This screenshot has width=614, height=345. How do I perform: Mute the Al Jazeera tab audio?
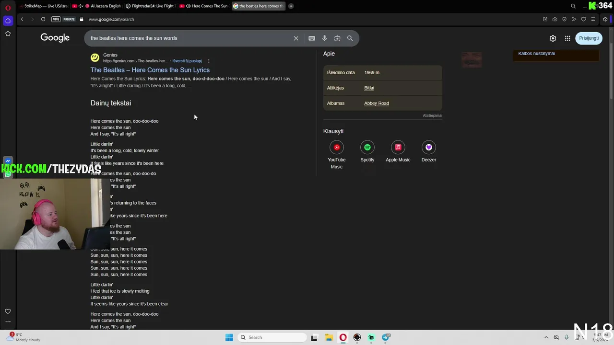(x=81, y=6)
